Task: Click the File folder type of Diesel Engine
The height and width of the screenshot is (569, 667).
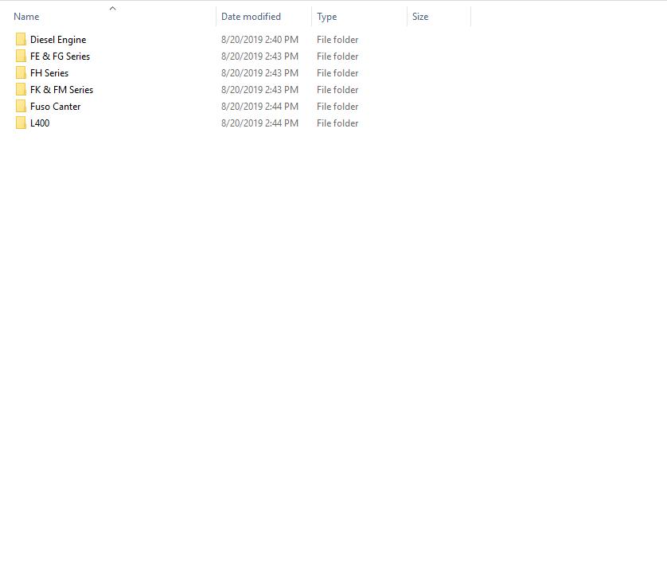Action: pyautogui.click(x=337, y=40)
